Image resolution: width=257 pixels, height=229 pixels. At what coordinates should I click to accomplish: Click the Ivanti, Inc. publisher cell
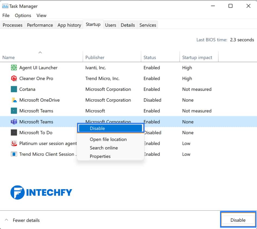coord(96,68)
